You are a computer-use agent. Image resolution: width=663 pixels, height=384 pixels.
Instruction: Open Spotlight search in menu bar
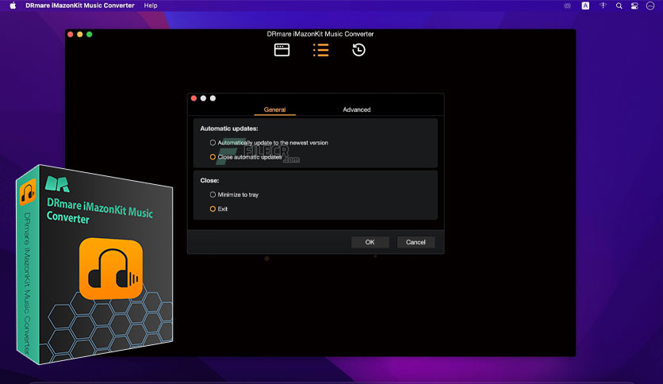(619, 6)
